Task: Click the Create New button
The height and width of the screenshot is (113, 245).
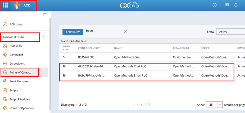Action: (72, 32)
